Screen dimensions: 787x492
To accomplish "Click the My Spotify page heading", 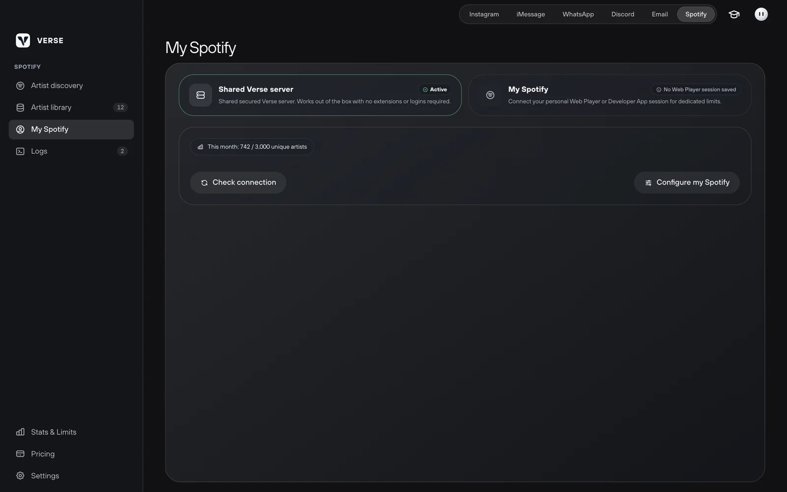I will [201, 48].
